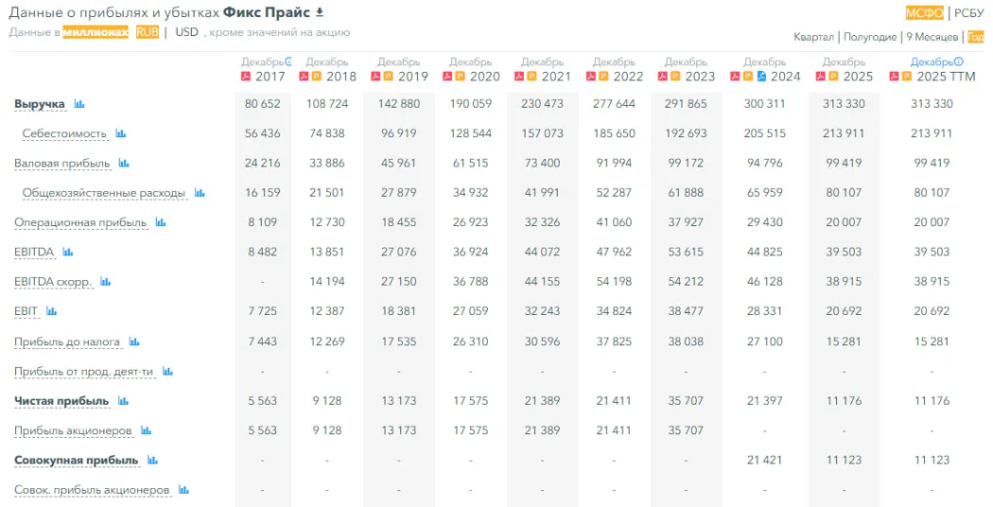The image size is (993, 507).
Task: Select RUB as the currency
Action: pos(147,32)
